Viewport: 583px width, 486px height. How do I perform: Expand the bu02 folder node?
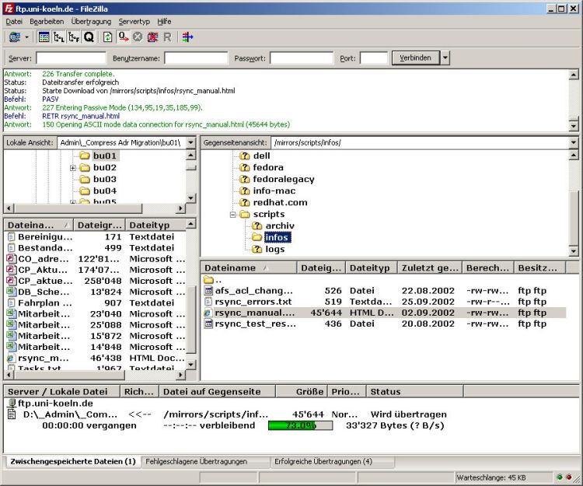[73, 168]
